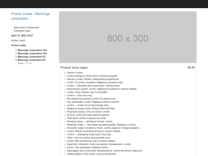The height and width of the screenshot is (156, 208).
Task: Click the Niezrównana radość bullet
Action: [102, 89]
